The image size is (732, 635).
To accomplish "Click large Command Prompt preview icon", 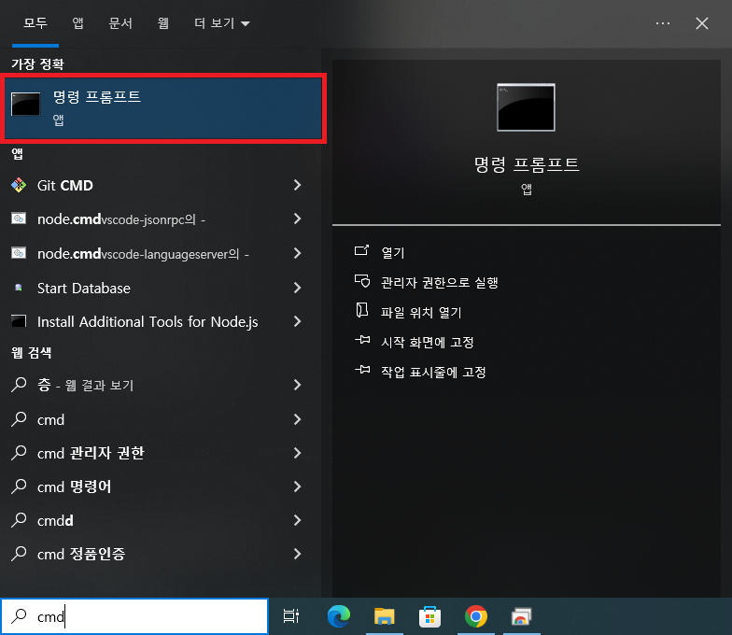I will pyautogui.click(x=527, y=107).
